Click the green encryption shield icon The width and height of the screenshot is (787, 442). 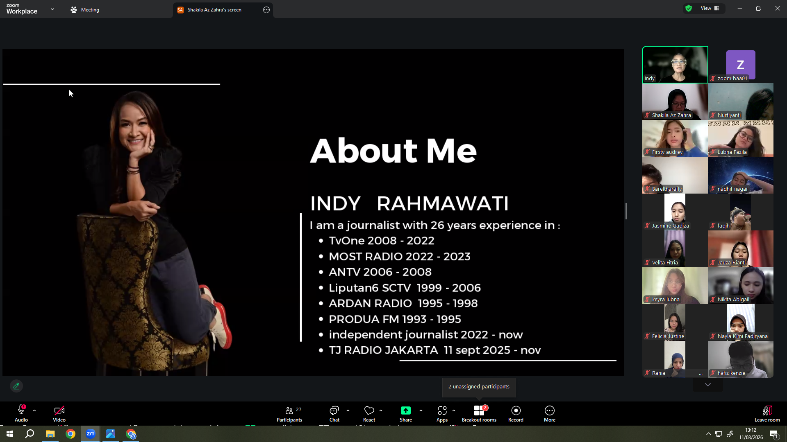tap(689, 8)
